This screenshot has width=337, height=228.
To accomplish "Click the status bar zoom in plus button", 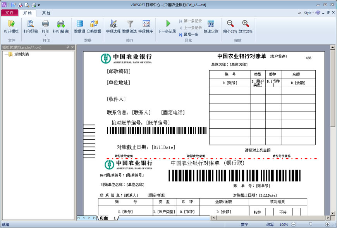I will point(327,225).
